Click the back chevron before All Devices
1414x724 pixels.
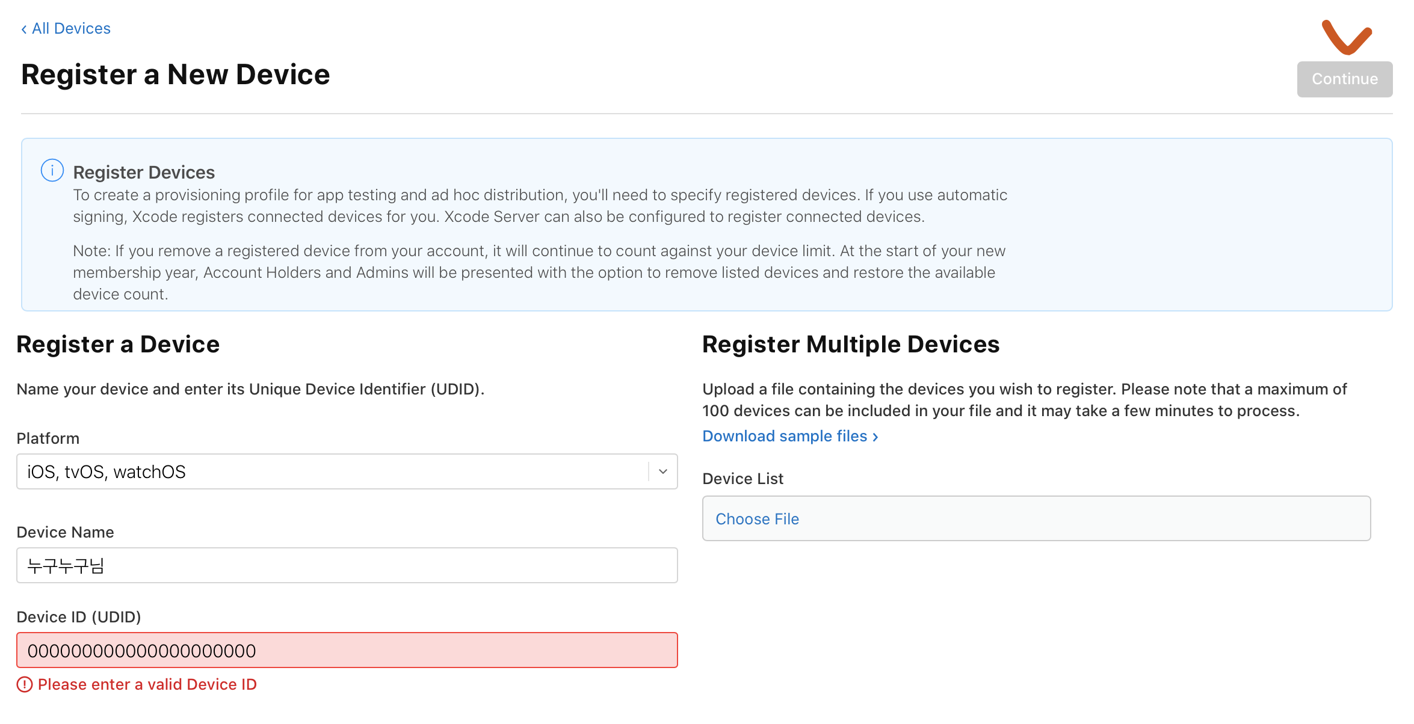coord(24,29)
